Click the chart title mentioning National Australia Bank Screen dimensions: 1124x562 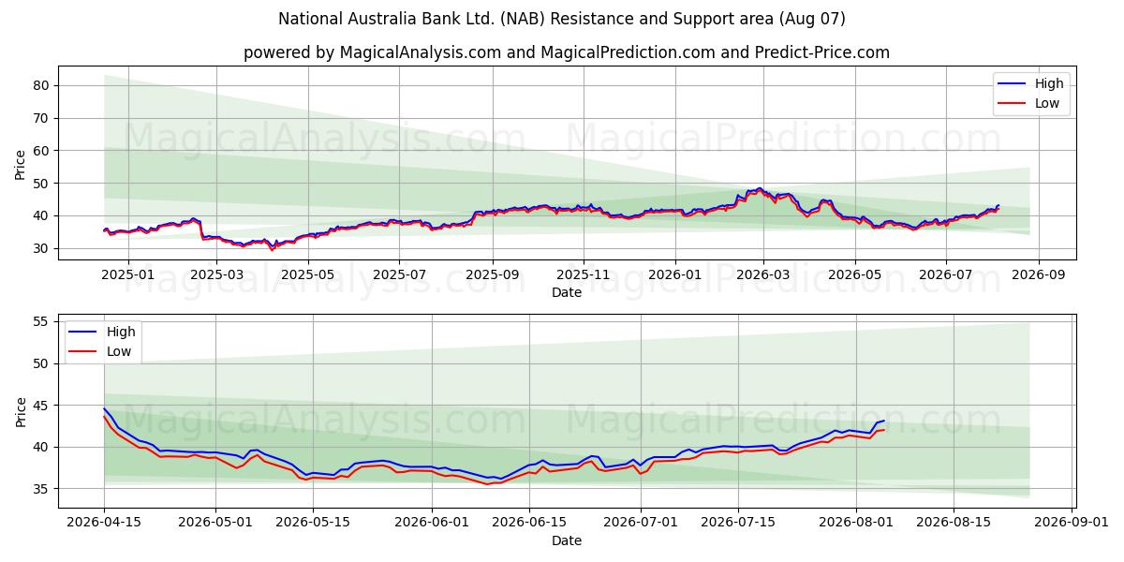coord(562,19)
